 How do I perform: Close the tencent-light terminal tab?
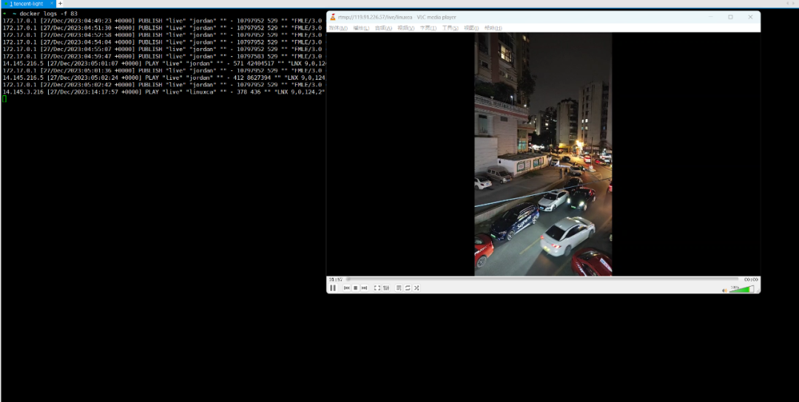coord(52,4)
